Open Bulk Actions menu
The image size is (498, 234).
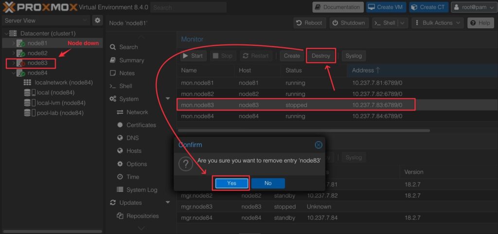(438, 23)
